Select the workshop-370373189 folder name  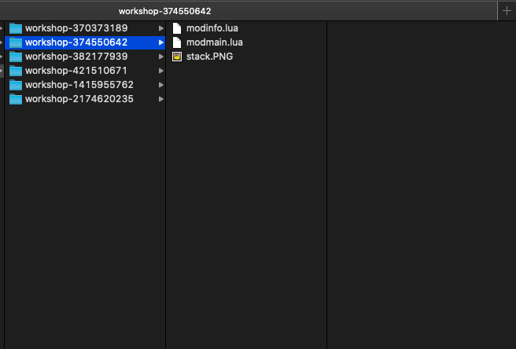[x=76, y=28]
